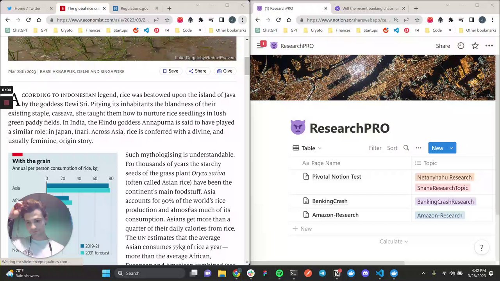Open the Calculate dropdown under the table
This screenshot has width=500, height=281.
(394, 242)
